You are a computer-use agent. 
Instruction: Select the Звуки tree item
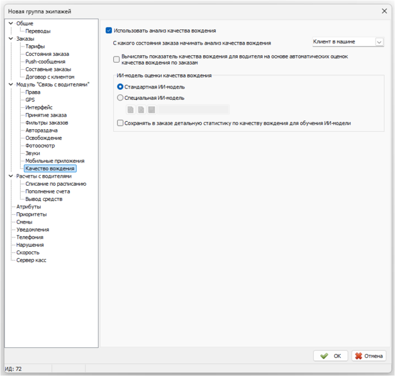tap(33, 153)
